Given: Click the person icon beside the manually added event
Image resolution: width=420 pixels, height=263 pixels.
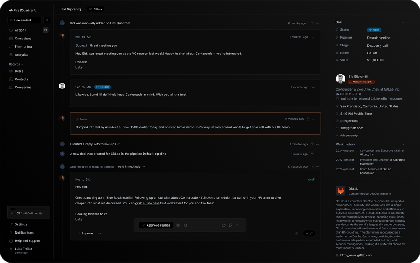Looking at the screenshot, I should pos(62,23).
